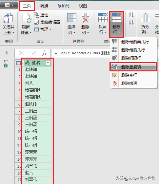Switch to the 转换 tab
This screenshot has width=159, height=184.
(x=44, y=6)
